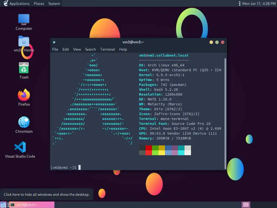
Task: Click the 'OS: Arch Linux x86_64' line
Action: (162, 65)
